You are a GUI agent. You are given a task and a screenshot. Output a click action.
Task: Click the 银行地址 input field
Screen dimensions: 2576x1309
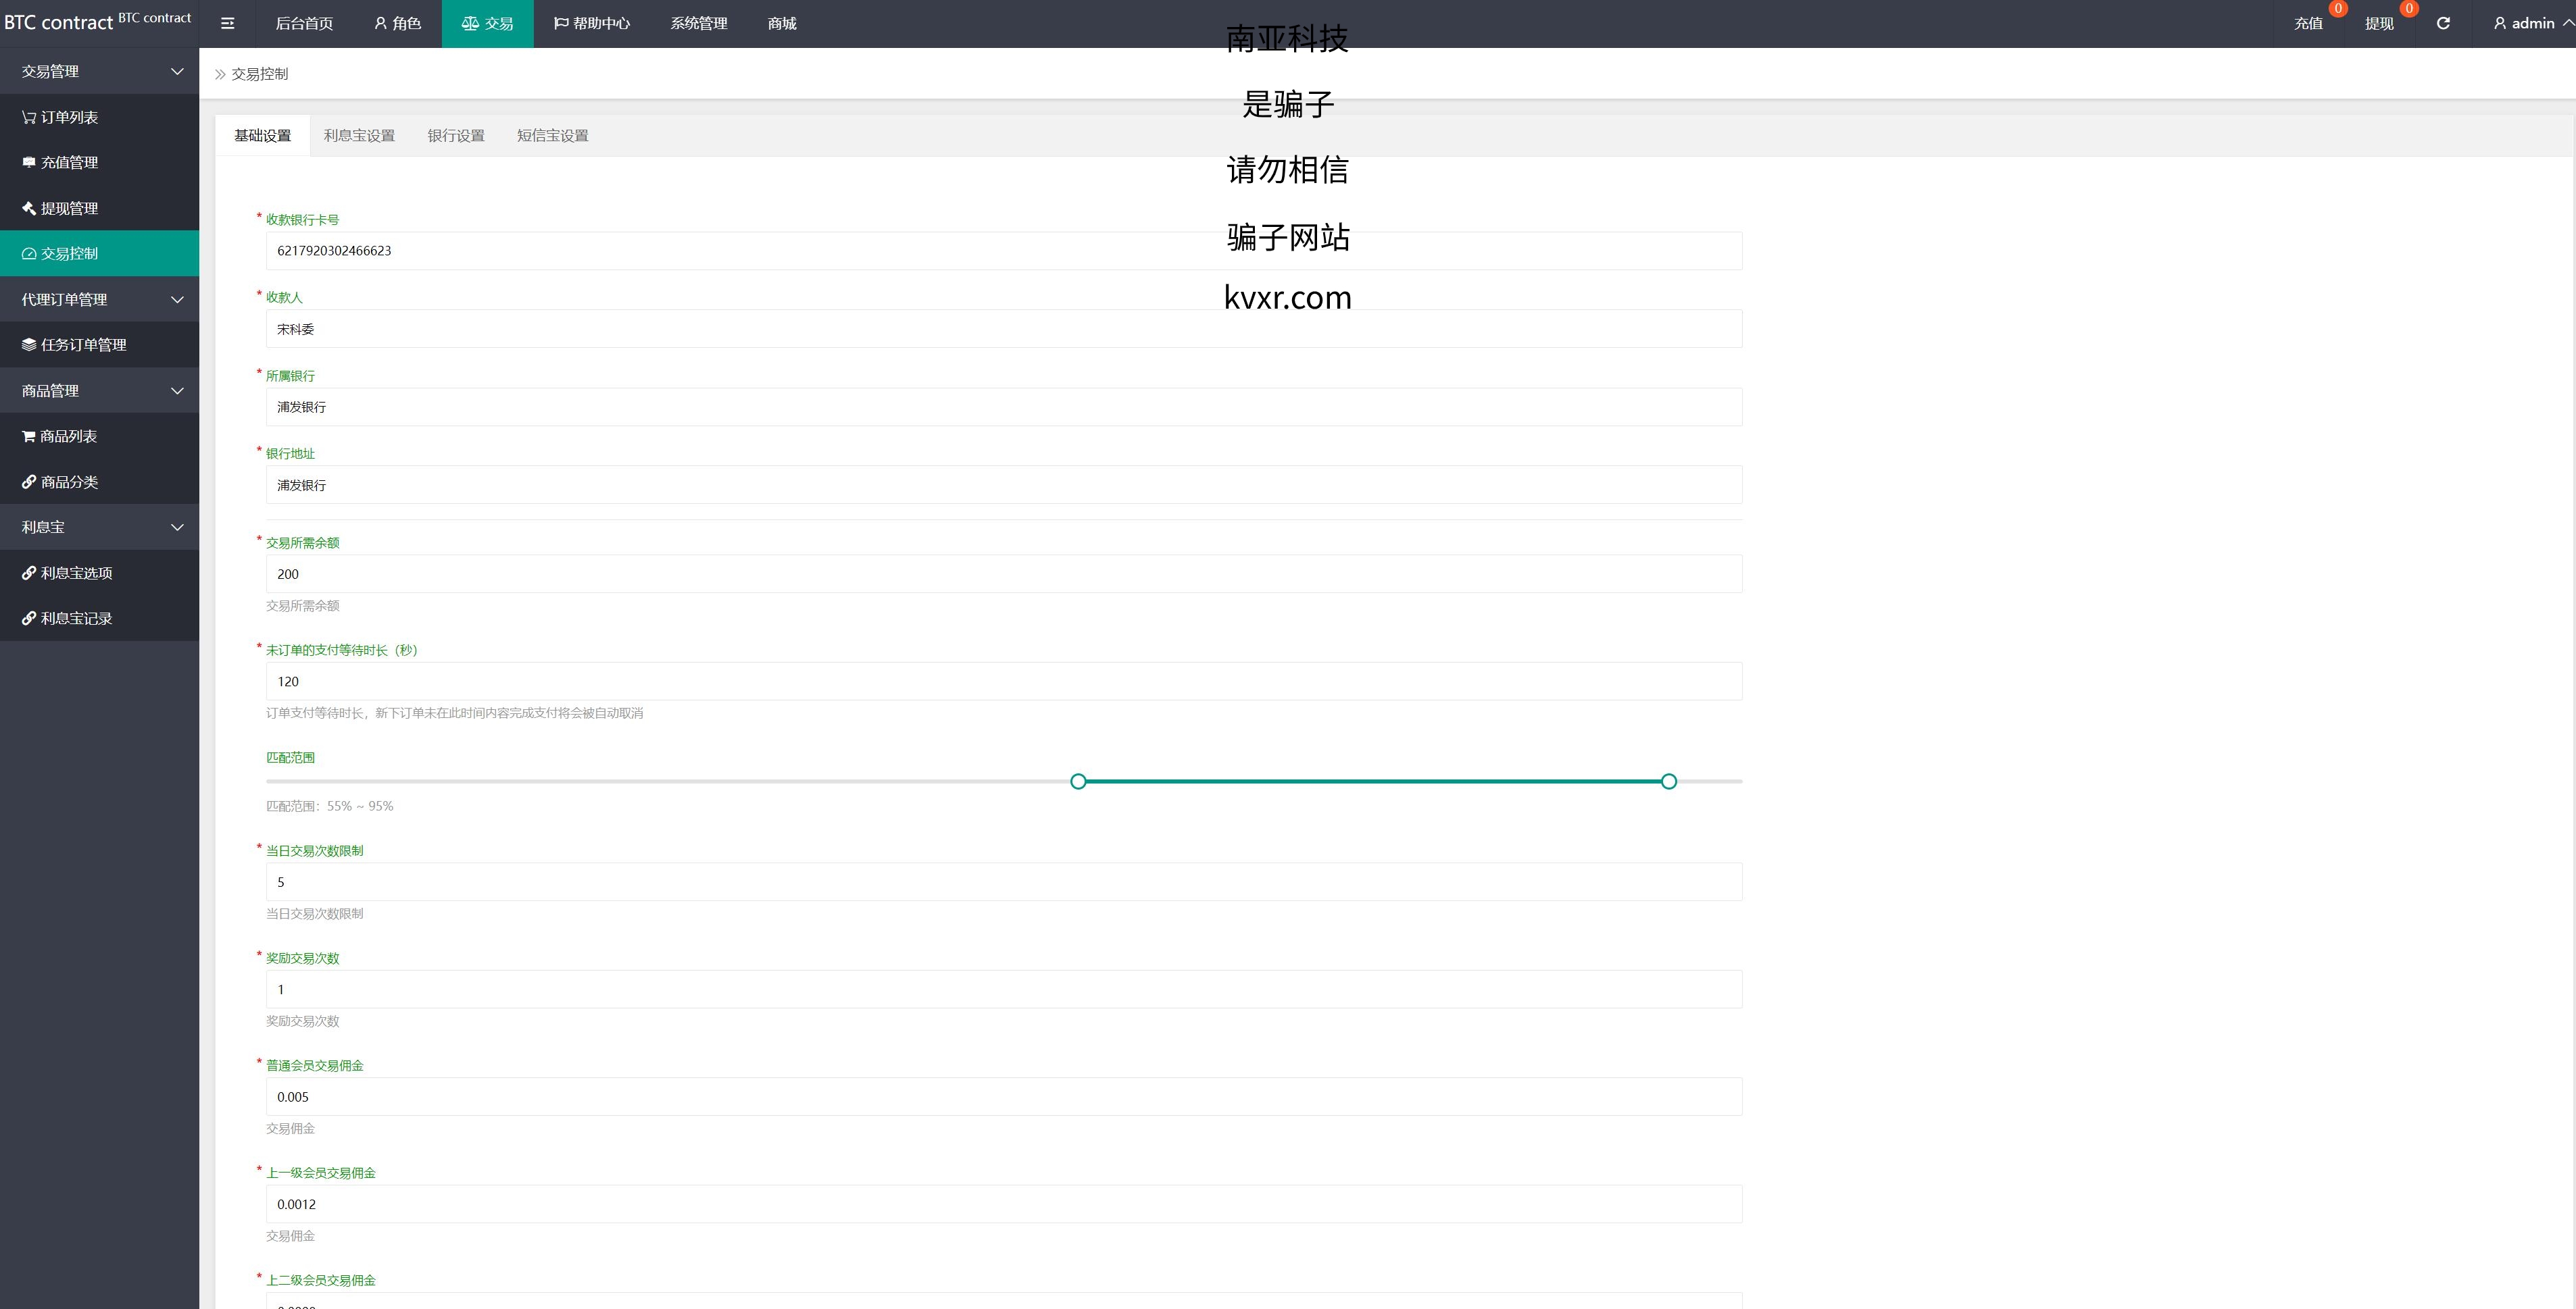[1004, 485]
